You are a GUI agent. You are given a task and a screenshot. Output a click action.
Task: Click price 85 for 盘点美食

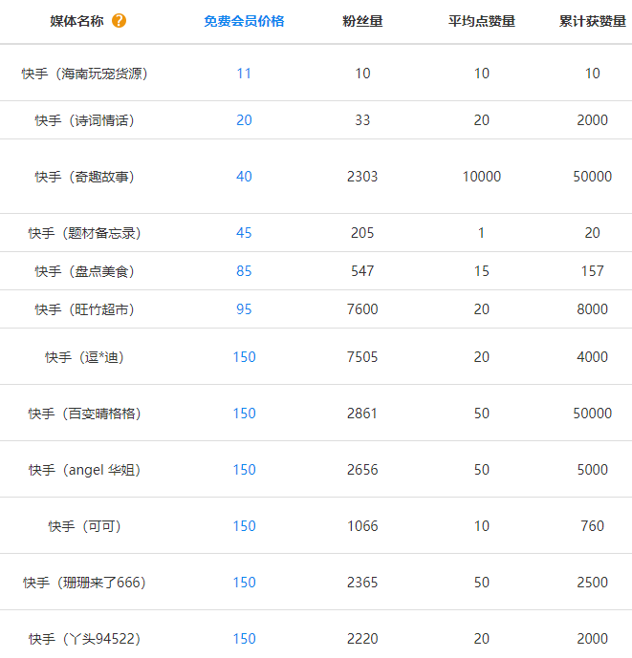[x=244, y=271]
